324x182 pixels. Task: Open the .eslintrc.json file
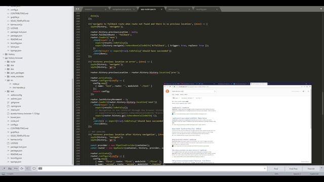click(x=16, y=99)
